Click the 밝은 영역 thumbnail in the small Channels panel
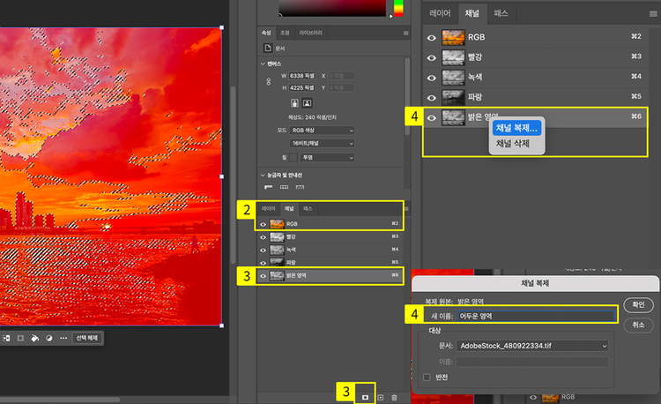 click(x=277, y=276)
